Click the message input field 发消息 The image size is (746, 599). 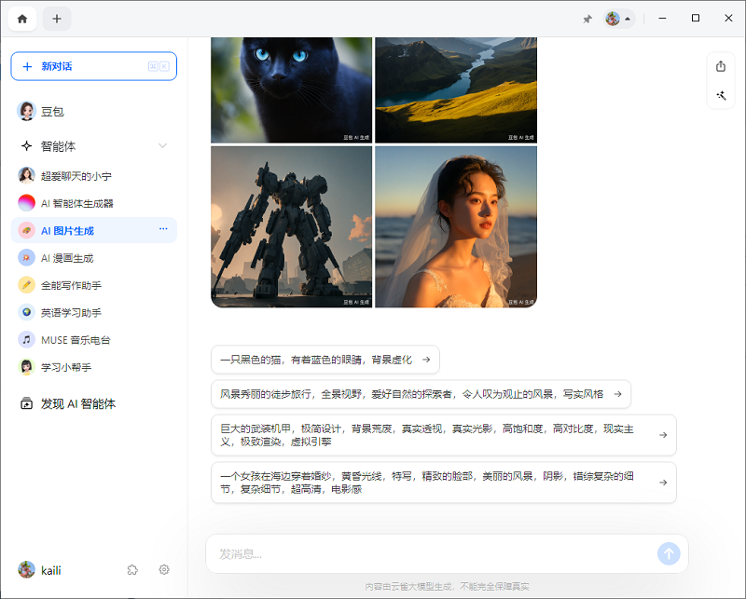pos(429,553)
